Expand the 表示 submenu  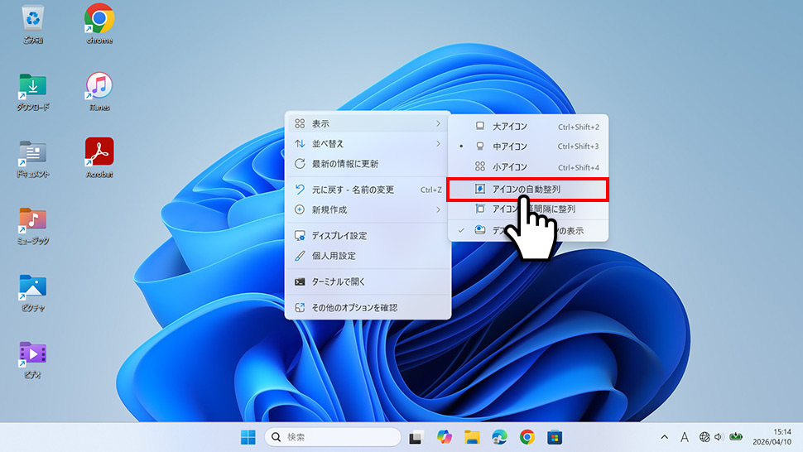click(x=368, y=124)
